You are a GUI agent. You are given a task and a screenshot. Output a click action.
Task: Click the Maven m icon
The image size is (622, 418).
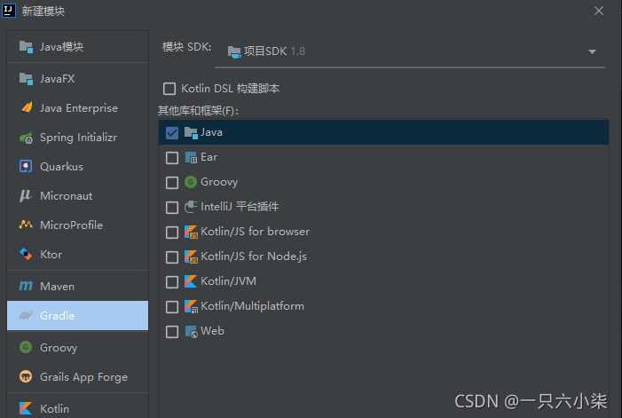[26, 286]
